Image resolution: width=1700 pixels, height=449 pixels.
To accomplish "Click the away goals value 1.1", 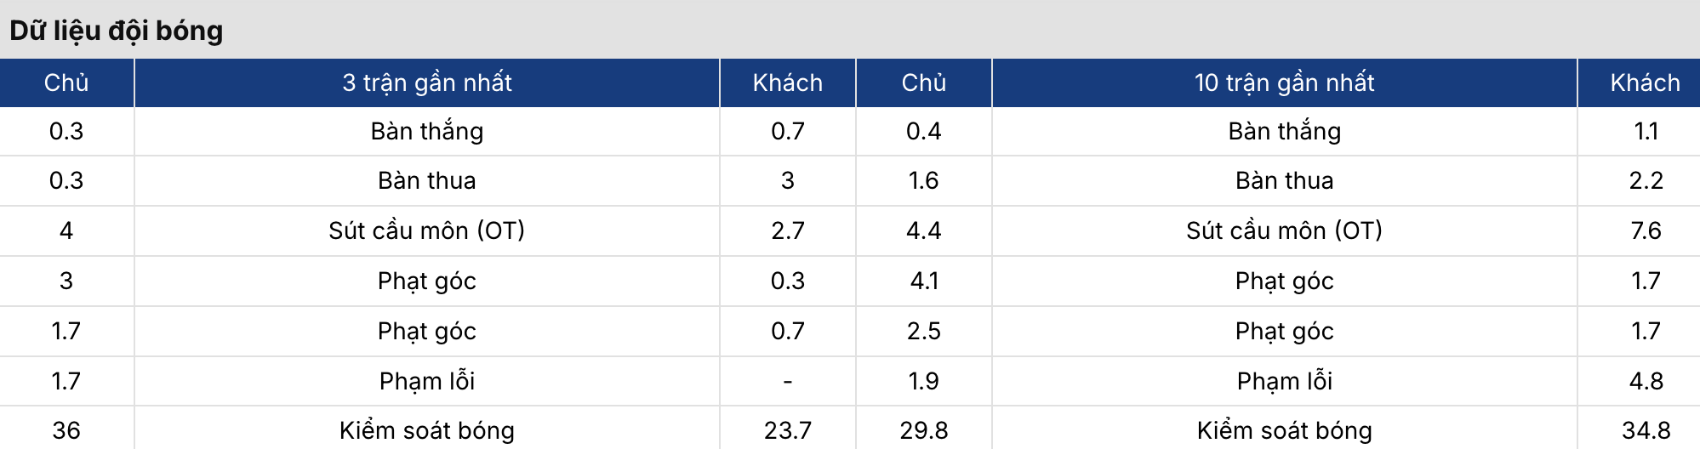I will (1646, 131).
